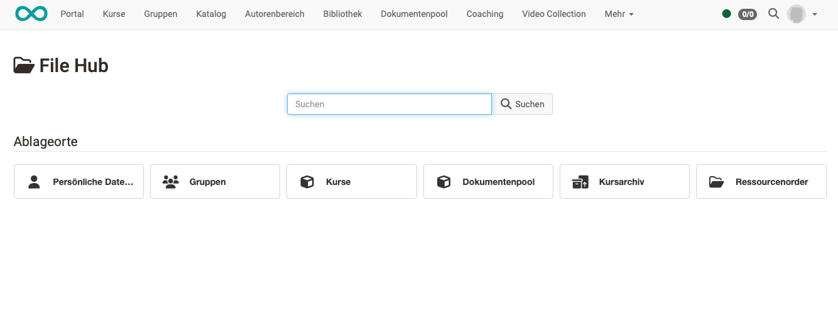
Task: Open the Dokumentenpool storage location card
Action: (x=488, y=182)
